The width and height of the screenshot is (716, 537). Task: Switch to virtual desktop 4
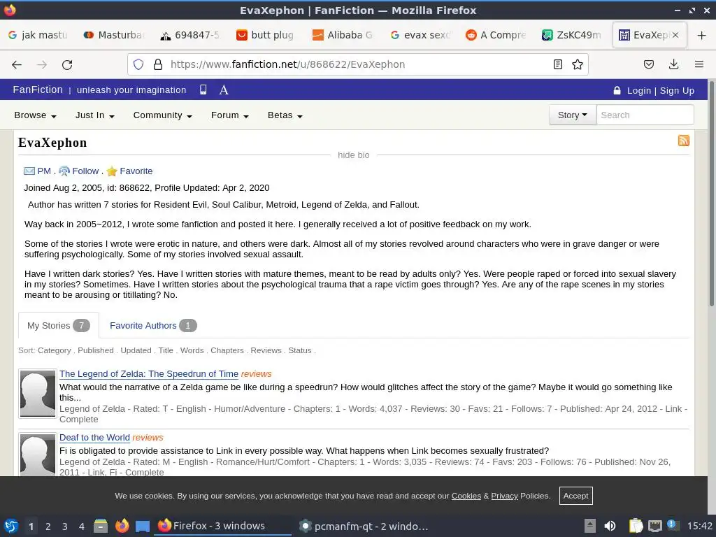[82, 527]
